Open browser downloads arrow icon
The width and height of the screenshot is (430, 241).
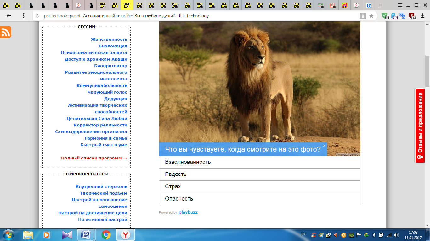pos(422,16)
